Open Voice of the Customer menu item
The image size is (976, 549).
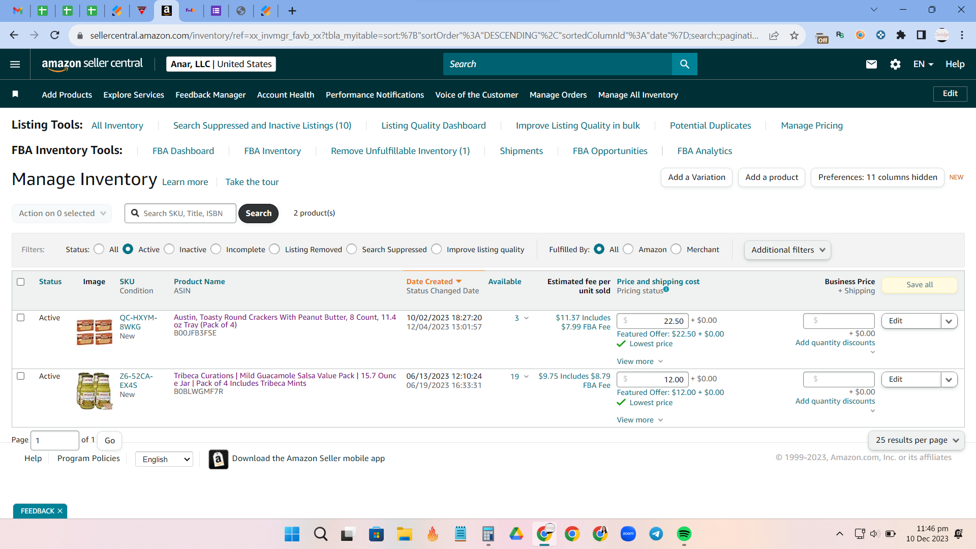(476, 95)
